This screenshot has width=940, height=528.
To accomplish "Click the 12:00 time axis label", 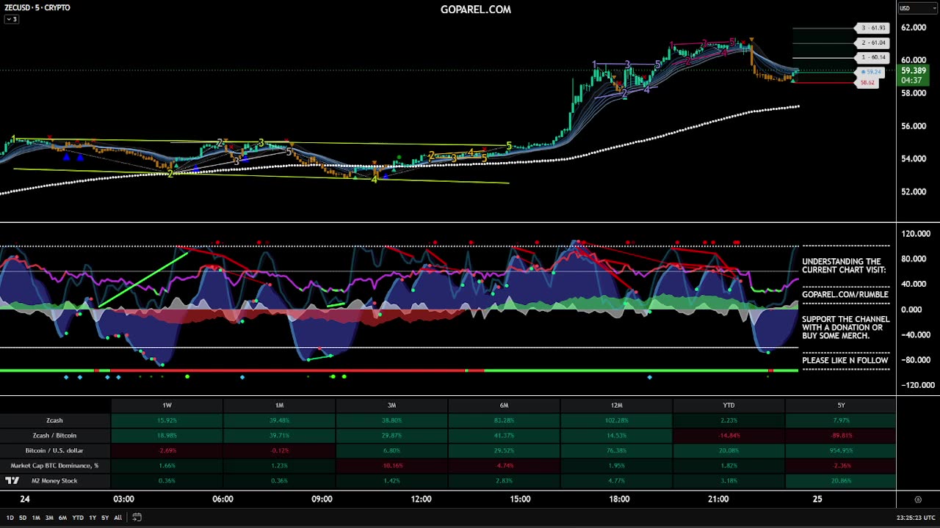I will (422, 499).
